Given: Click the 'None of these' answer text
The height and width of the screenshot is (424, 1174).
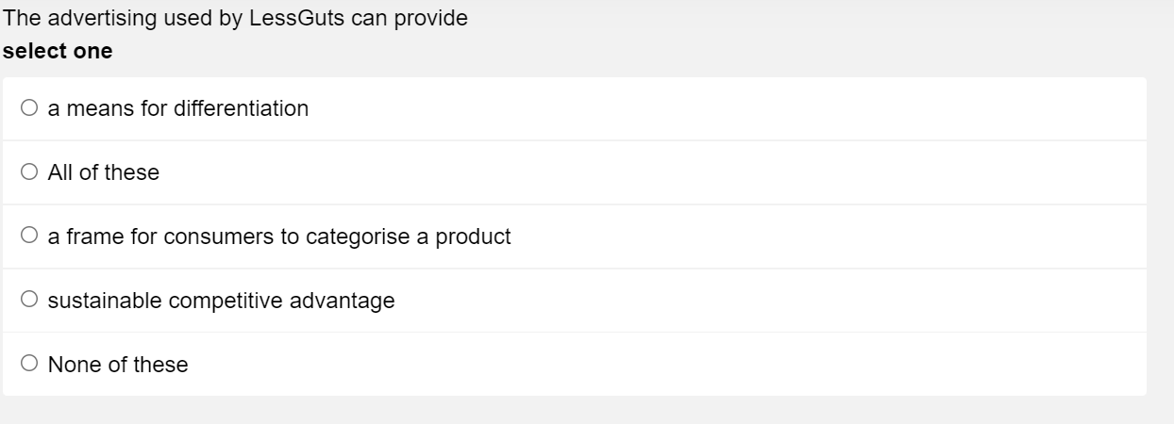Looking at the screenshot, I should click(x=118, y=366).
